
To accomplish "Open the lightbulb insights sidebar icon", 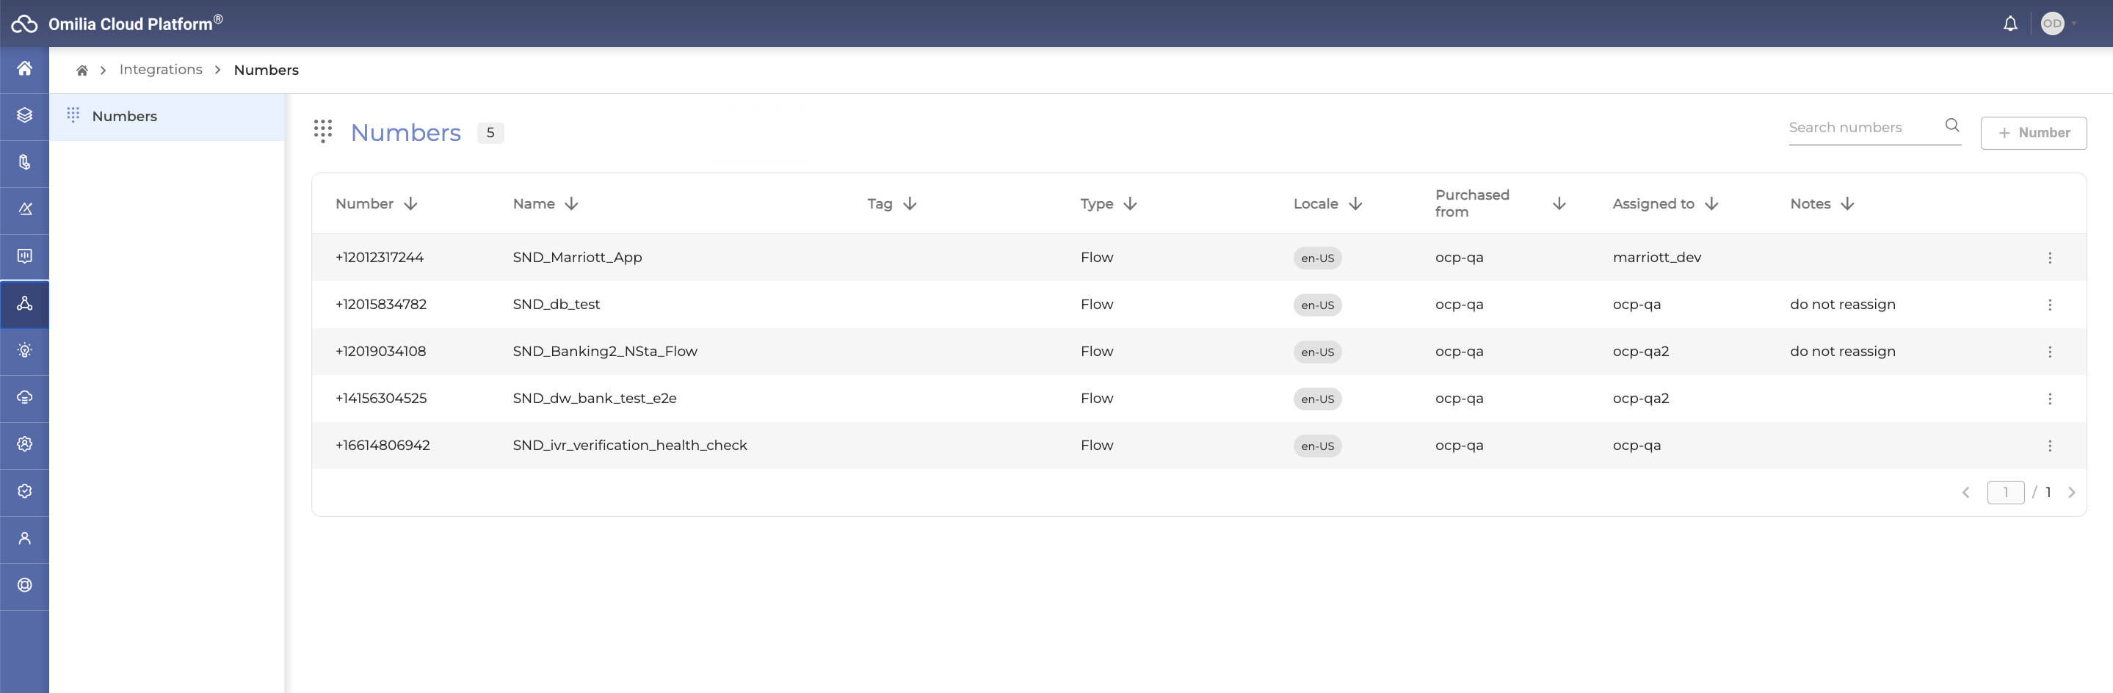I will [x=25, y=350].
